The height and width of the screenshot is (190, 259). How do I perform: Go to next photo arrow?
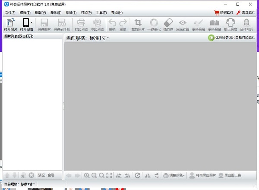coord(77,175)
